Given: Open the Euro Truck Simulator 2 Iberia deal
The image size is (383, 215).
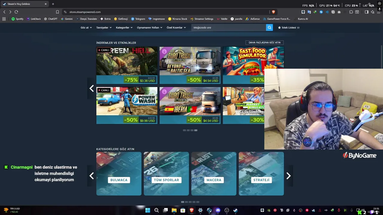Looking at the screenshot, I should tap(190, 105).
